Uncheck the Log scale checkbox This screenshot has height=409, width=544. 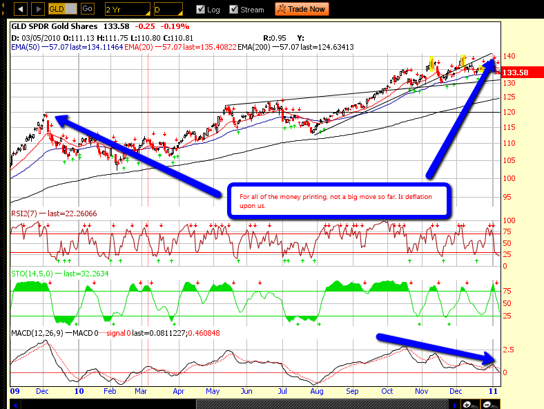(x=200, y=10)
